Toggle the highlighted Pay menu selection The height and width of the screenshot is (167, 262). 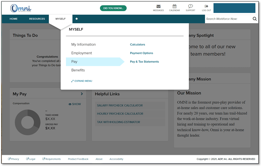[x=74, y=61]
